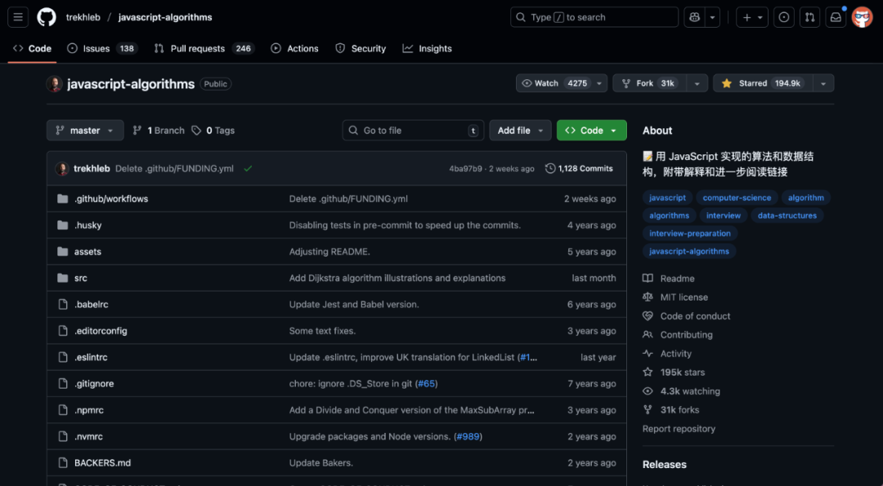
Task: Open the 1 Branch link
Action: pos(159,131)
